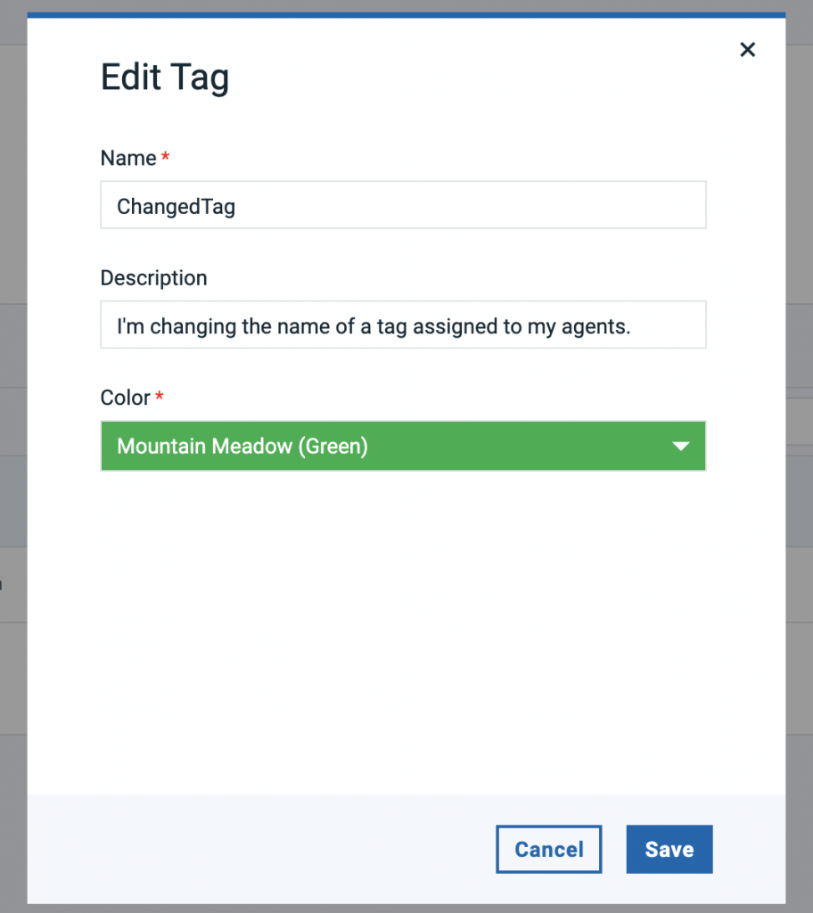Click the Description field label

(x=153, y=278)
